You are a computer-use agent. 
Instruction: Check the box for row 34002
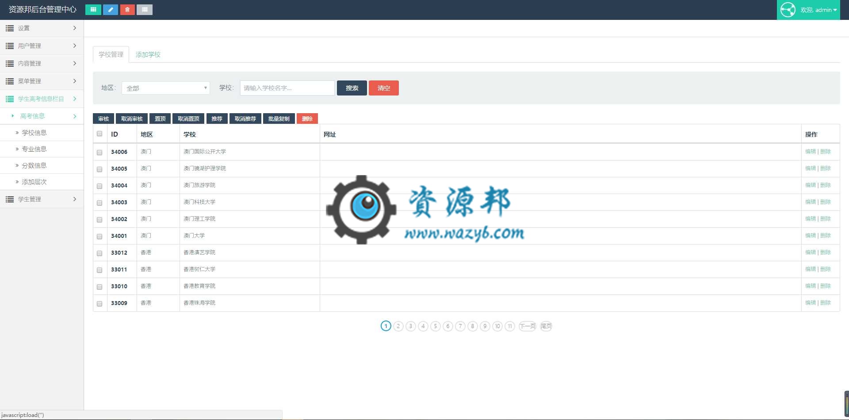click(99, 220)
